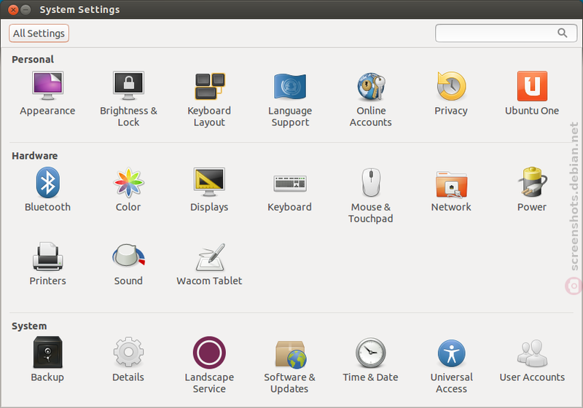This screenshot has height=408, width=583.
Task: Close the System Settings window
Action: (x=13, y=9)
